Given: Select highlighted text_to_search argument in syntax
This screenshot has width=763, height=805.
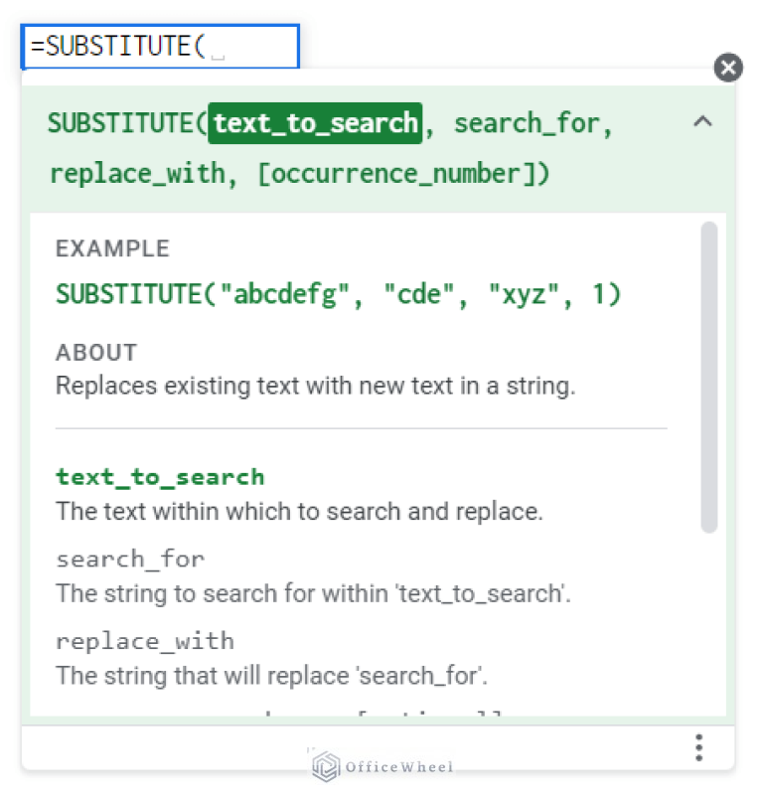Looking at the screenshot, I should (x=315, y=123).
